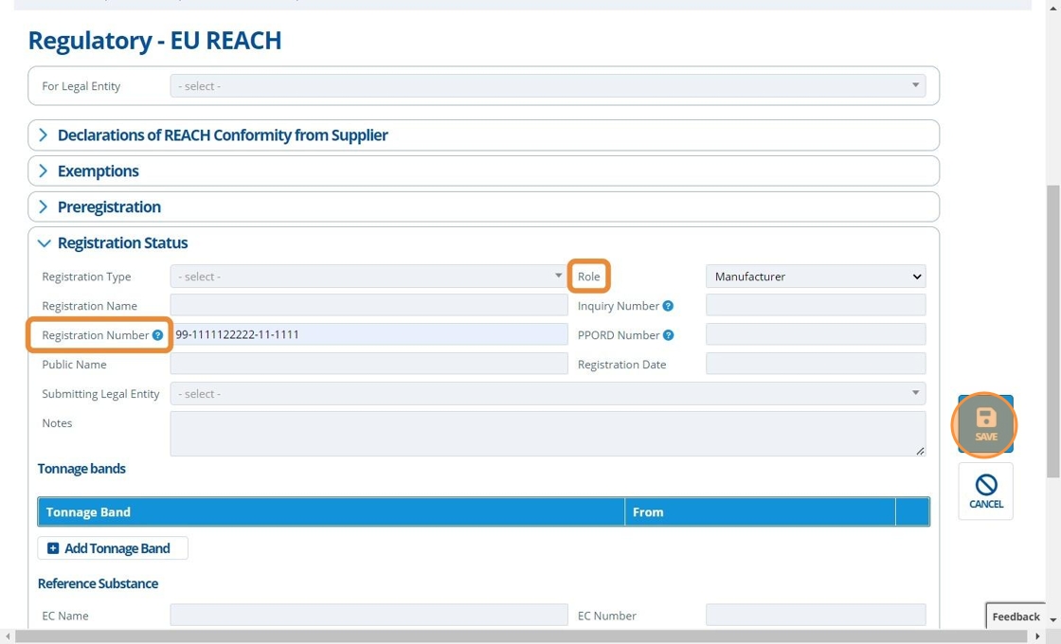
Task: Click the scroll-right arrow of horizontal scrollbar
Action: 1037,636
